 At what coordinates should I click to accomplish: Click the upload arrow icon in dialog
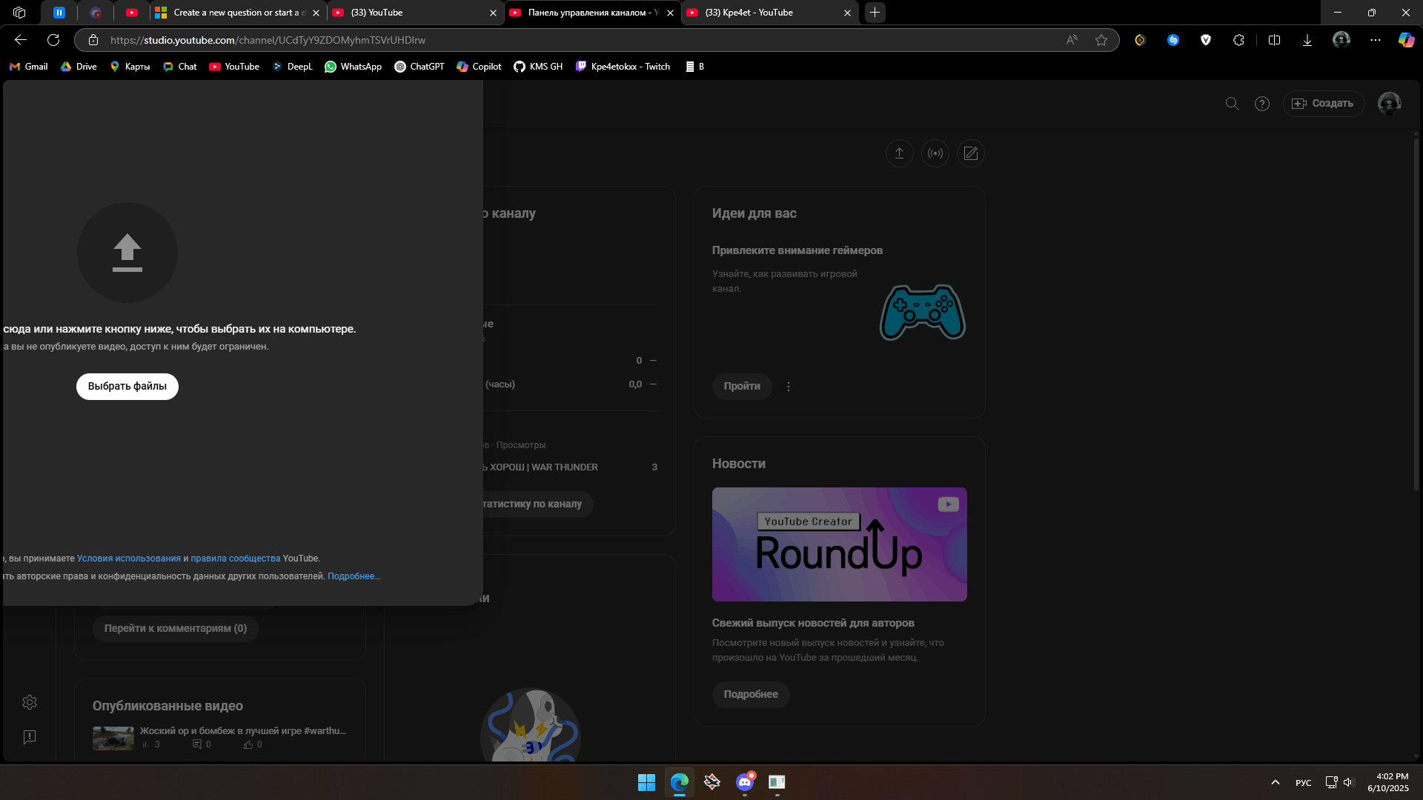tap(127, 253)
